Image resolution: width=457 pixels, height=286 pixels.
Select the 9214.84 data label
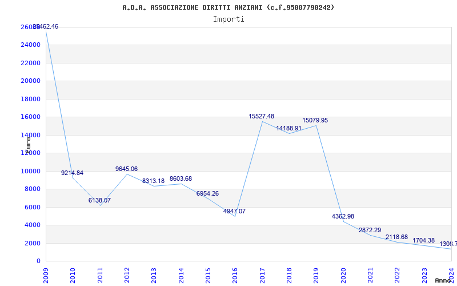72,173
